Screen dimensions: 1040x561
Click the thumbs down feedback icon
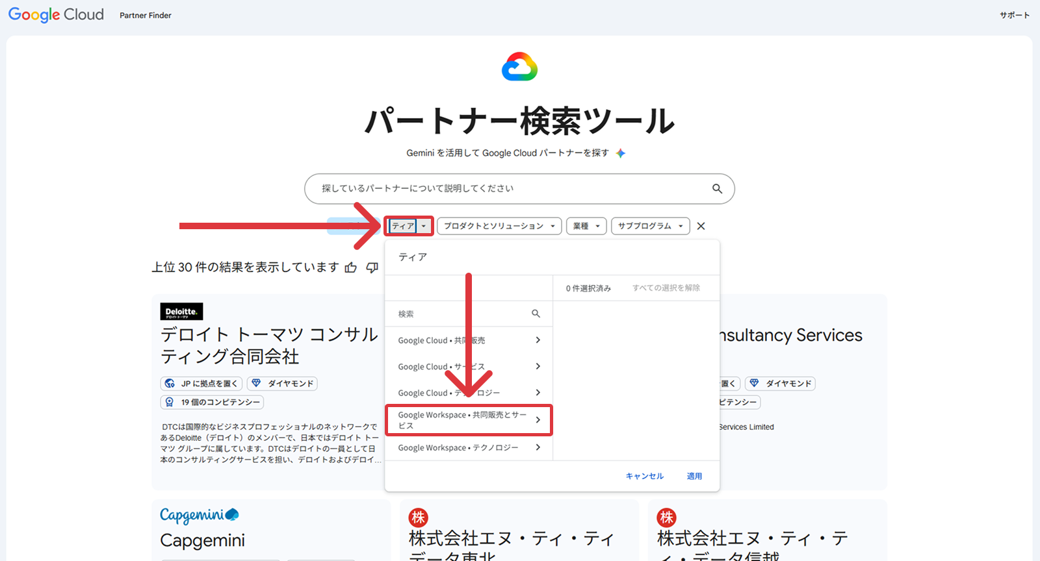372,268
